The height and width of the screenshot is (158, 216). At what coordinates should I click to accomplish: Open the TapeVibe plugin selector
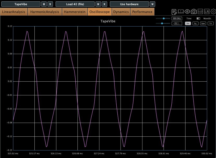pyautogui.click(x=21, y=4)
